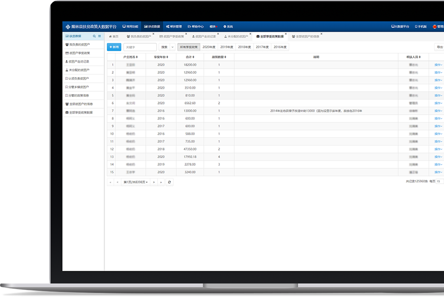The image size is (444, 297).
Task: Switch to the 未分配的贫困户 tab
Action: click(x=236, y=36)
